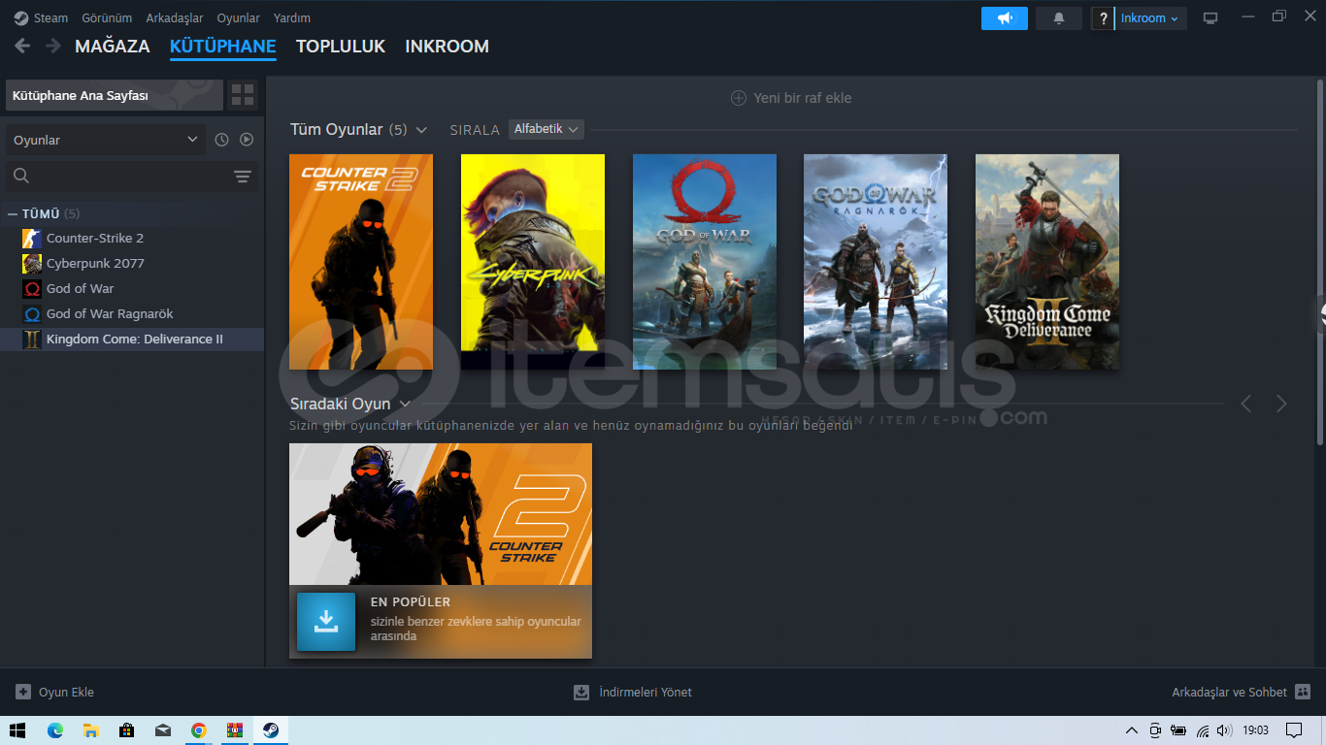The width and height of the screenshot is (1326, 745).
Task: Open the Görünüm menu
Action: coord(107,17)
